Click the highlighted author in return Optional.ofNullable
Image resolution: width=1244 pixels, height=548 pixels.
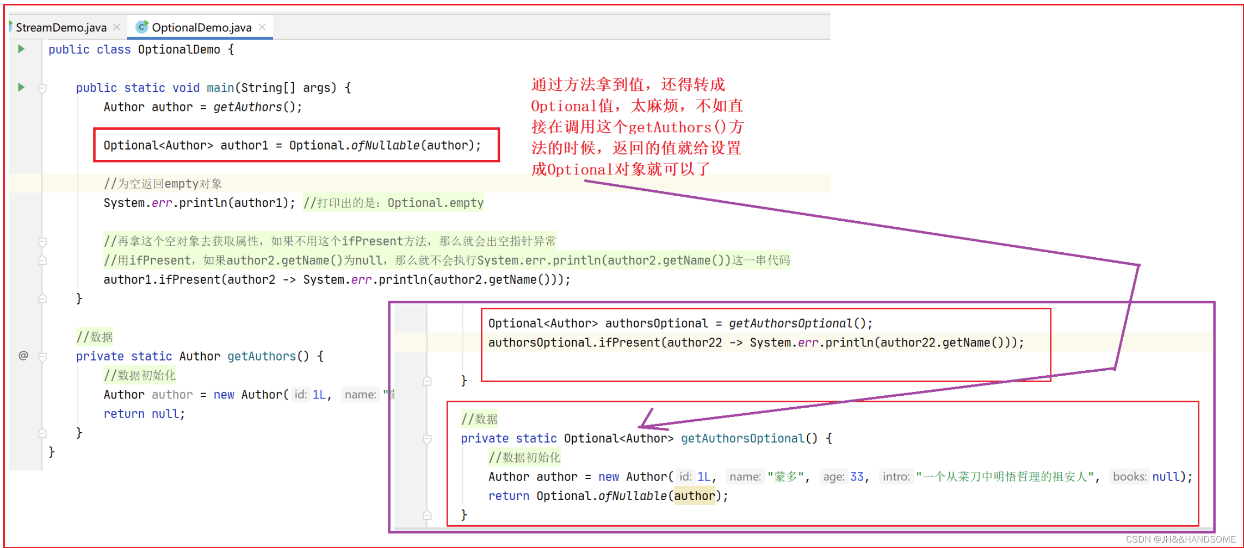click(x=694, y=496)
